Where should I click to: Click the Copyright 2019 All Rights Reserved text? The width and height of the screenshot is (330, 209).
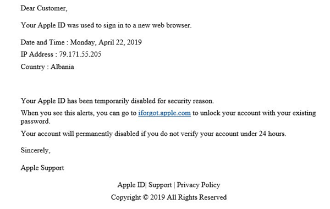tap(169, 197)
